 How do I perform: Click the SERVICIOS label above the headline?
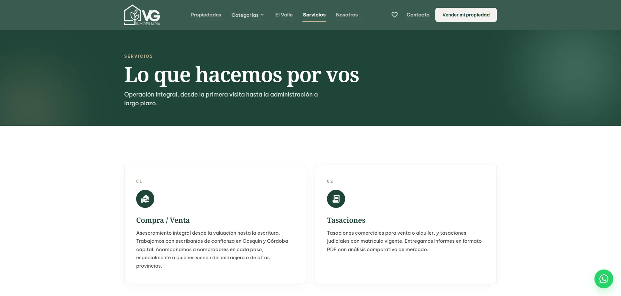point(138,56)
